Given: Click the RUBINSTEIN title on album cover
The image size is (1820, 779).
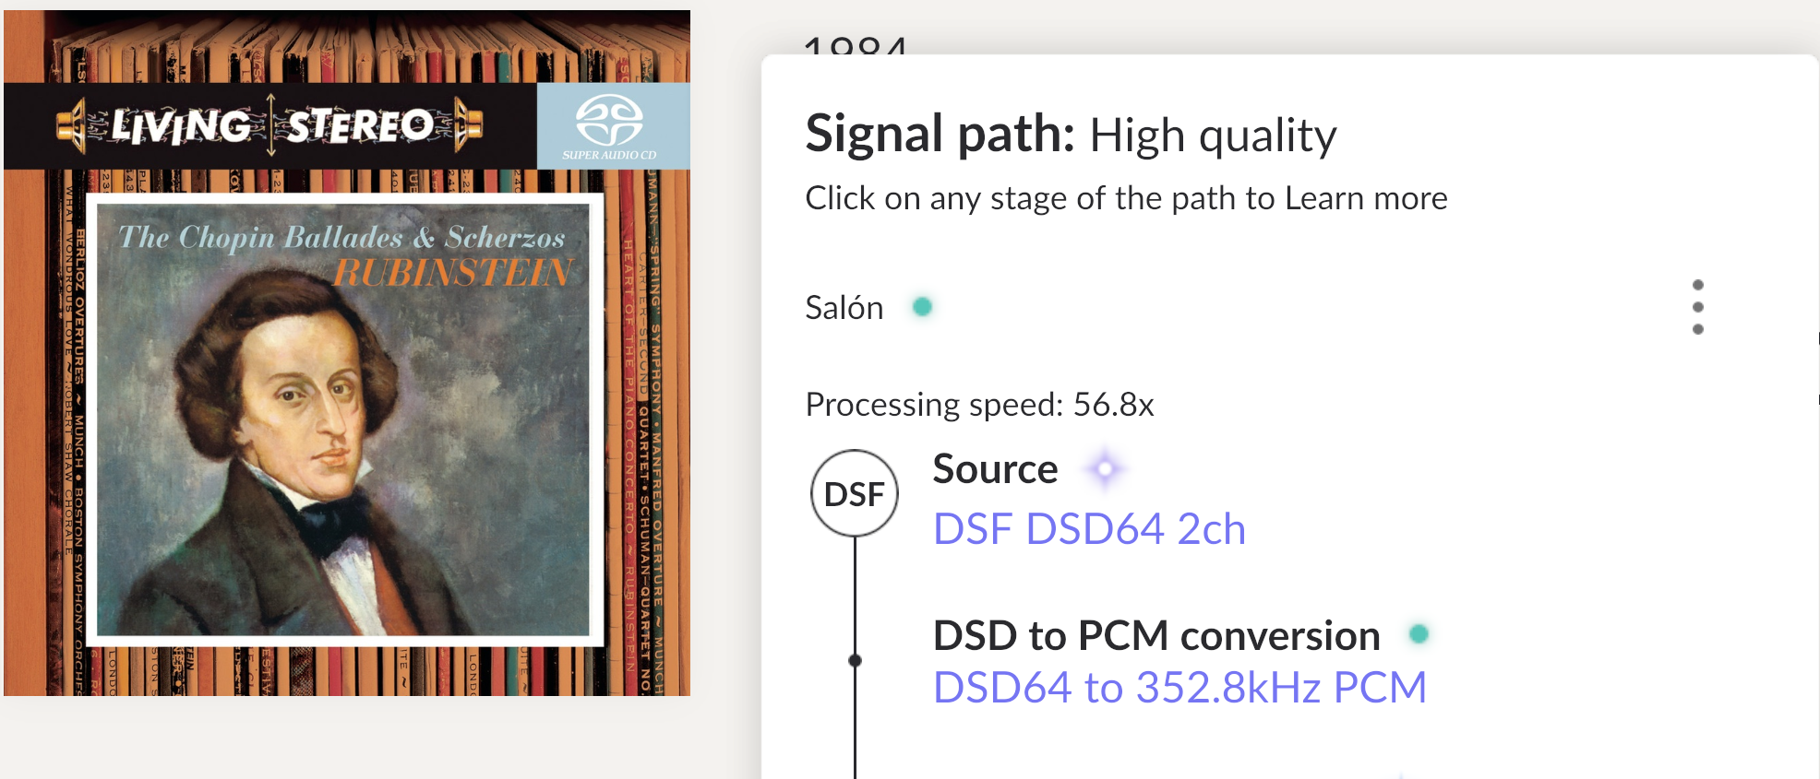Looking at the screenshot, I should pyautogui.click(x=453, y=273).
